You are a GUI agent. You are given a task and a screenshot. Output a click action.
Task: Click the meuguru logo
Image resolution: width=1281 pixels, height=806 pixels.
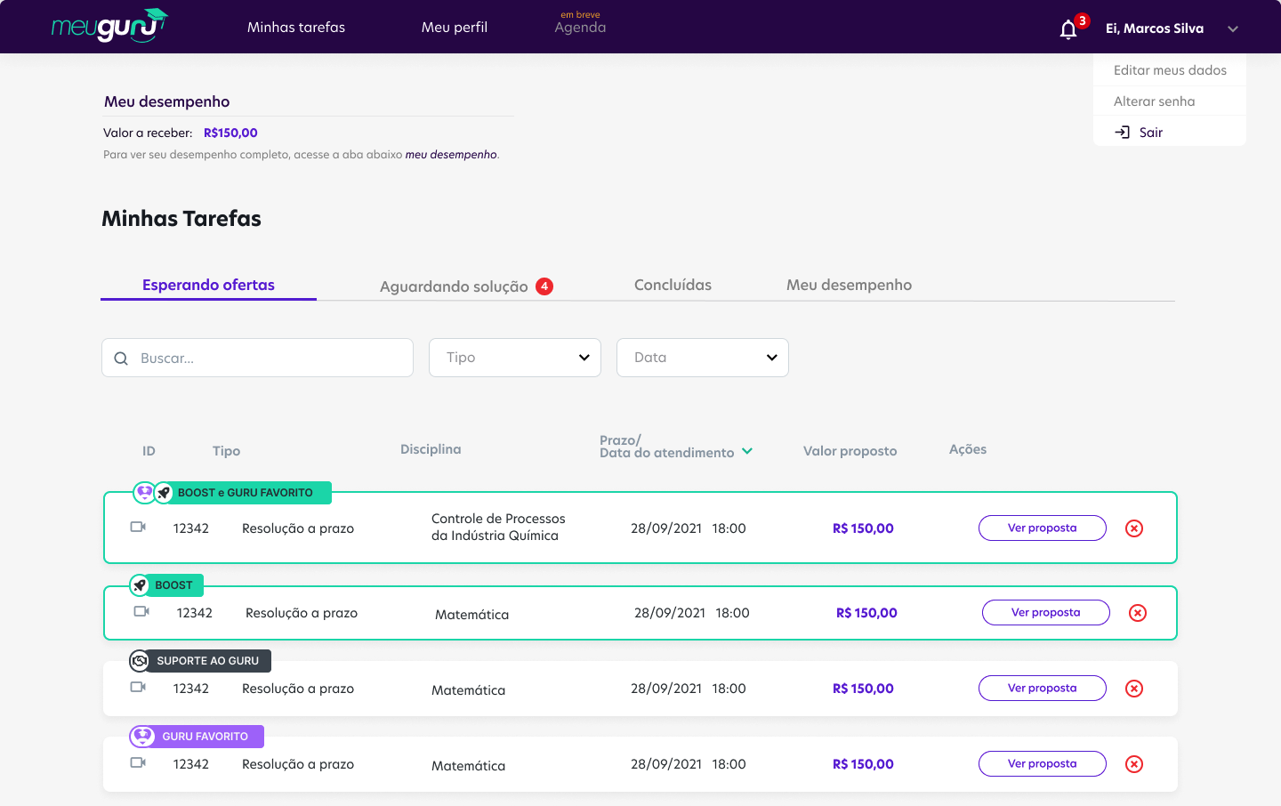pyautogui.click(x=109, y=26)
